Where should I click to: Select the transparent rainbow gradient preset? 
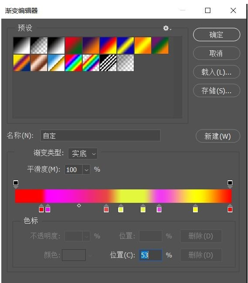91,63
